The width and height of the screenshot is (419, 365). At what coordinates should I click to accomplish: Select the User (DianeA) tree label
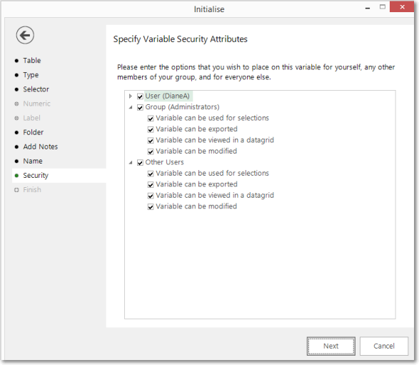pyautogui.click(x=168, y=96)
